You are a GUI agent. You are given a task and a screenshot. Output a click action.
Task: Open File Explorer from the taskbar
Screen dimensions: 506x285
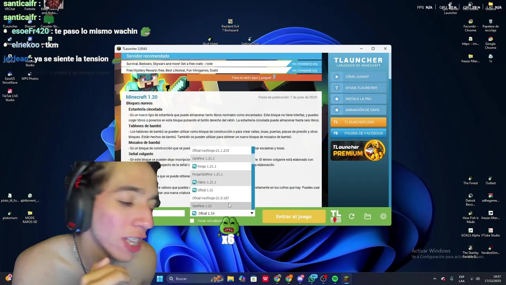point(230,279)
